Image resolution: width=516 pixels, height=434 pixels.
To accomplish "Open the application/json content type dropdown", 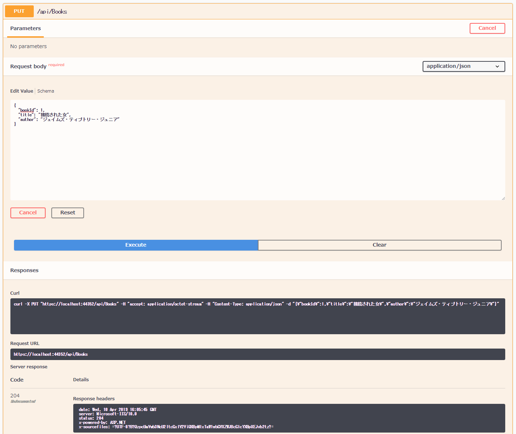I will coord(464,66).
